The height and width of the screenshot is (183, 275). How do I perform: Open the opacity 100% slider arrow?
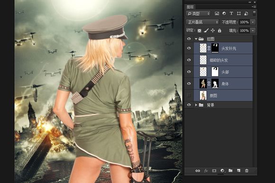(x=253, y=22)
